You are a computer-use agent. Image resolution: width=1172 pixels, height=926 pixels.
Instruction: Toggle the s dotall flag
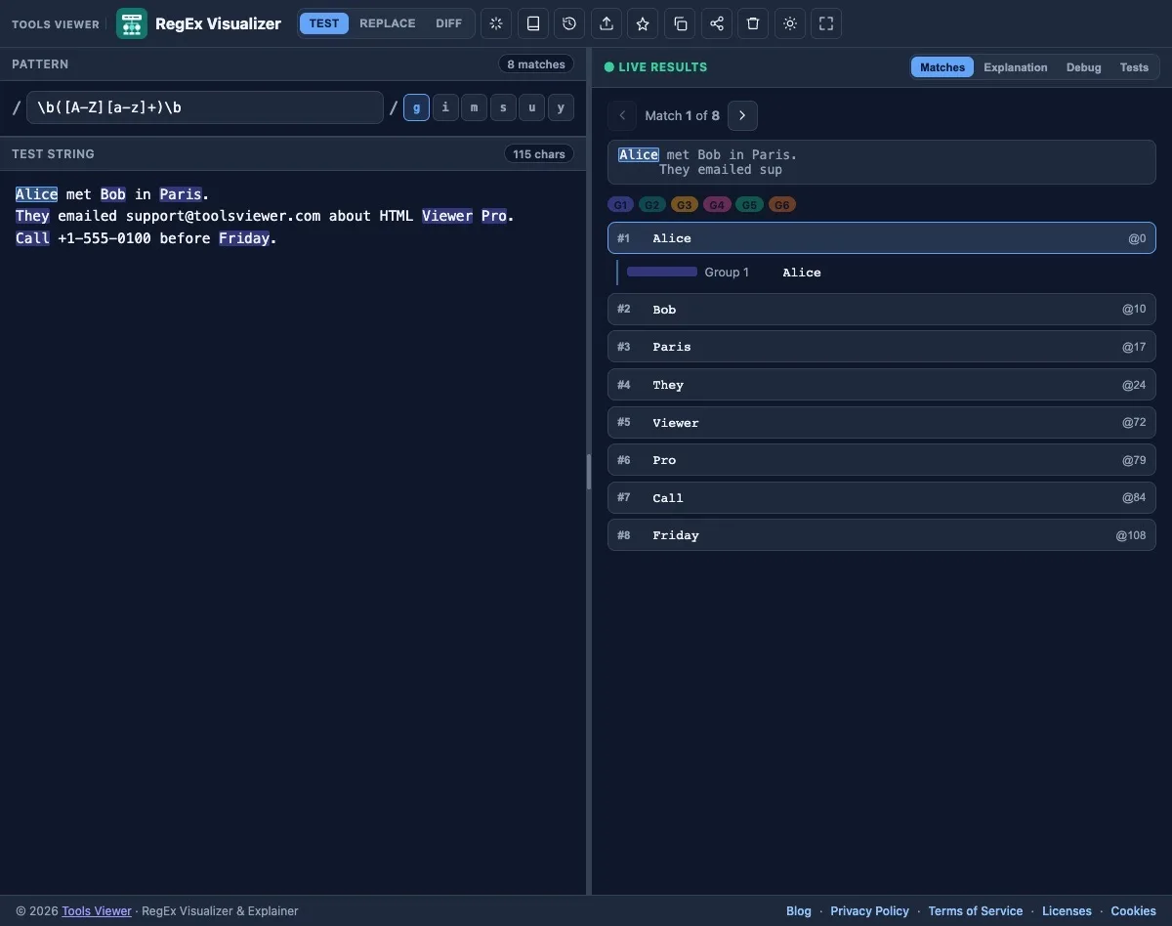point(503,107)
